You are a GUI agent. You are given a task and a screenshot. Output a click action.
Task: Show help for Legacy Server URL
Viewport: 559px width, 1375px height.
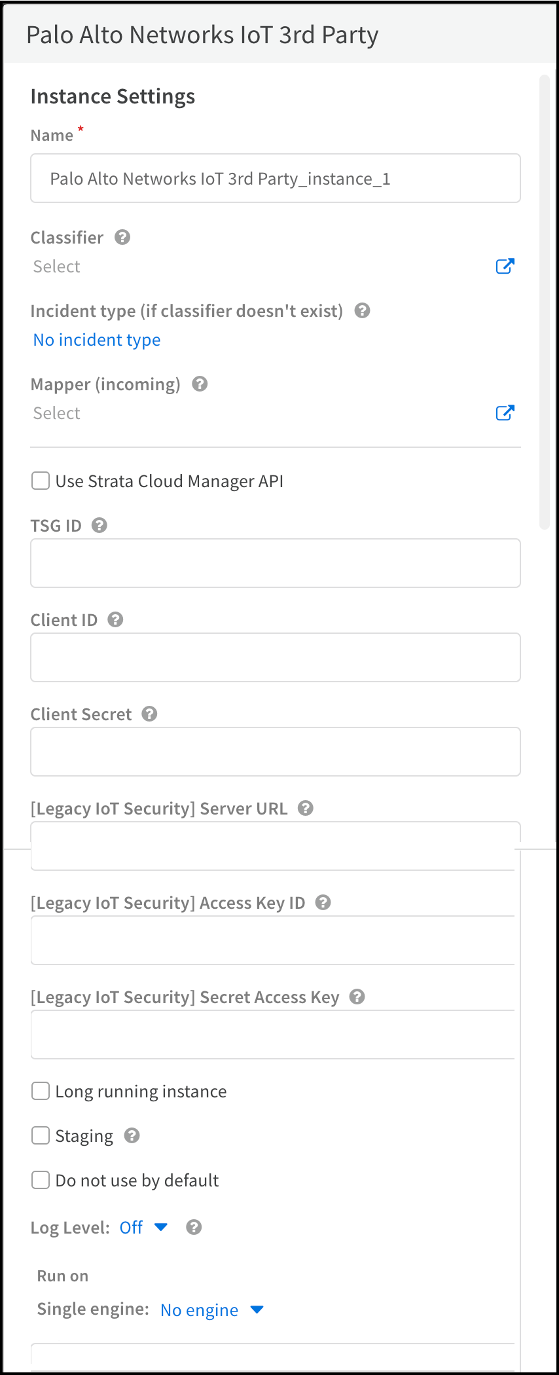(306, 808)
